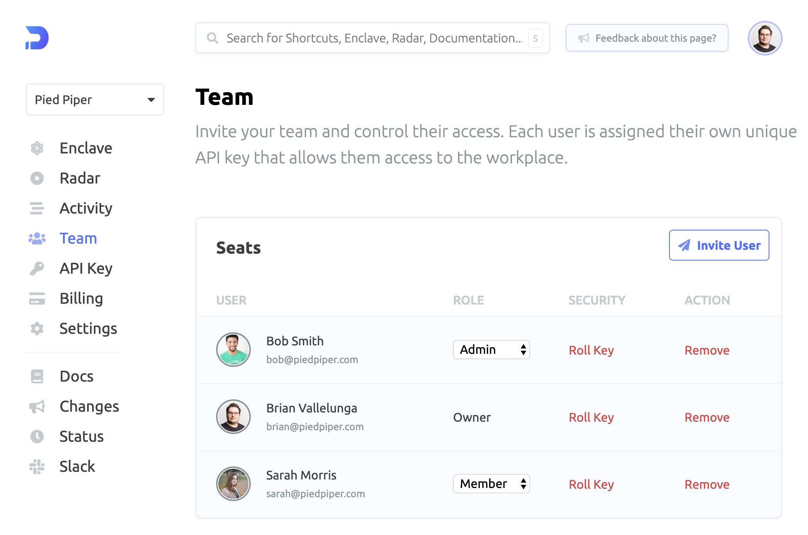Click the Activity list icon
808x535 pixels.
[37, 209]
